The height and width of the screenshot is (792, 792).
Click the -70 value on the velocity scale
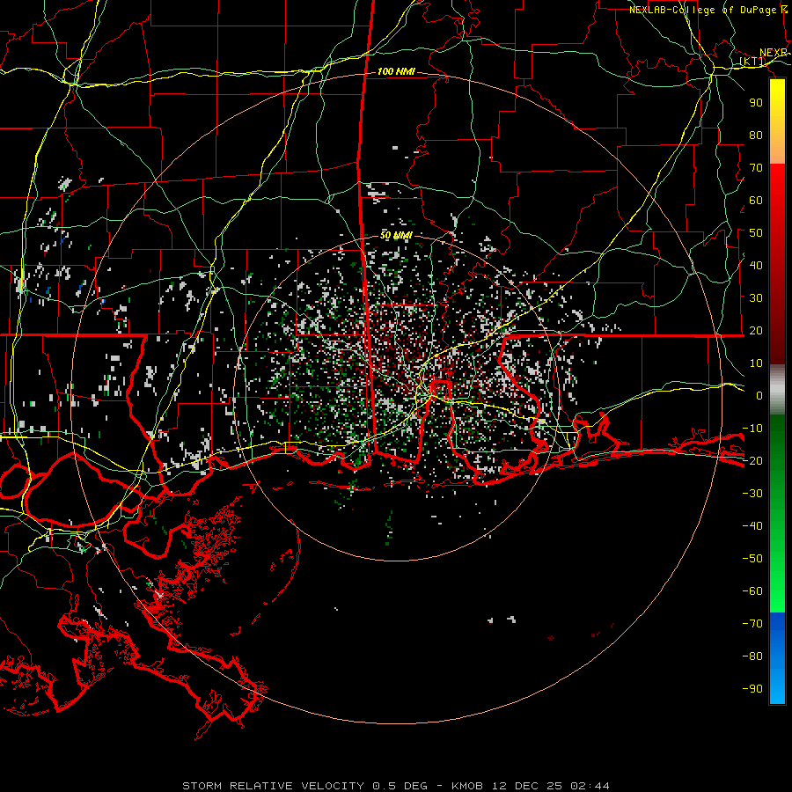[752, 624]
